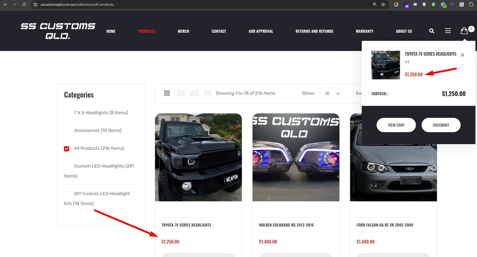This screenshot has width=477, height=257.
Task: Click the SS Customs QLD logo
Action: click(x=58, y=31)
